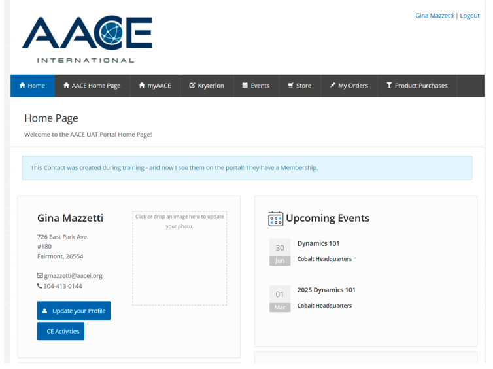Click the Gina Mazzetti account link
Image resolution: width=493 pixels, height=369 pixels.
point(434,16)
